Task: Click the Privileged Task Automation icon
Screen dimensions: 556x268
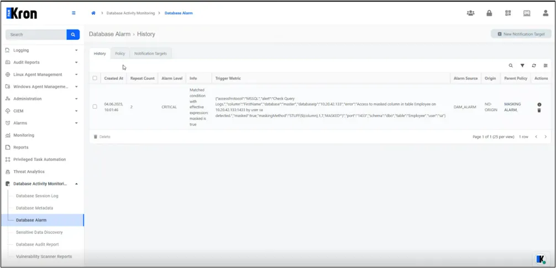Action: pos(8,160)
